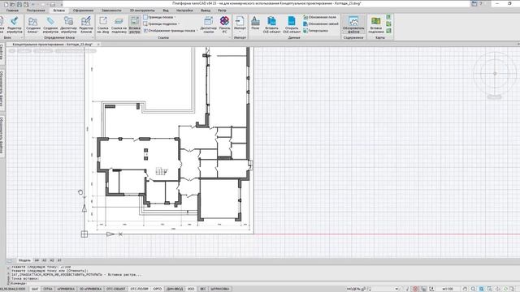Toggle ИЗО mode in status bar
This screenshot has width=520, height=292.
pos(191,289)
